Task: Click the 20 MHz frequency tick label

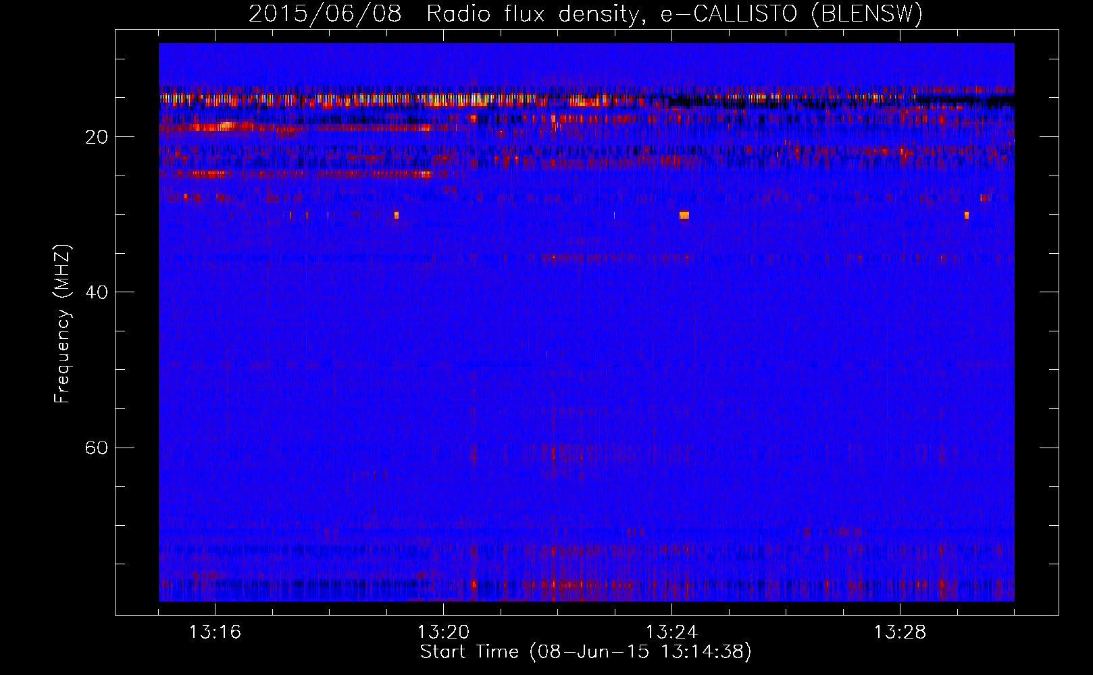Action: point(96,137)
